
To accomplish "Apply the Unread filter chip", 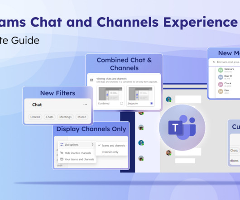I will (35, 117).
